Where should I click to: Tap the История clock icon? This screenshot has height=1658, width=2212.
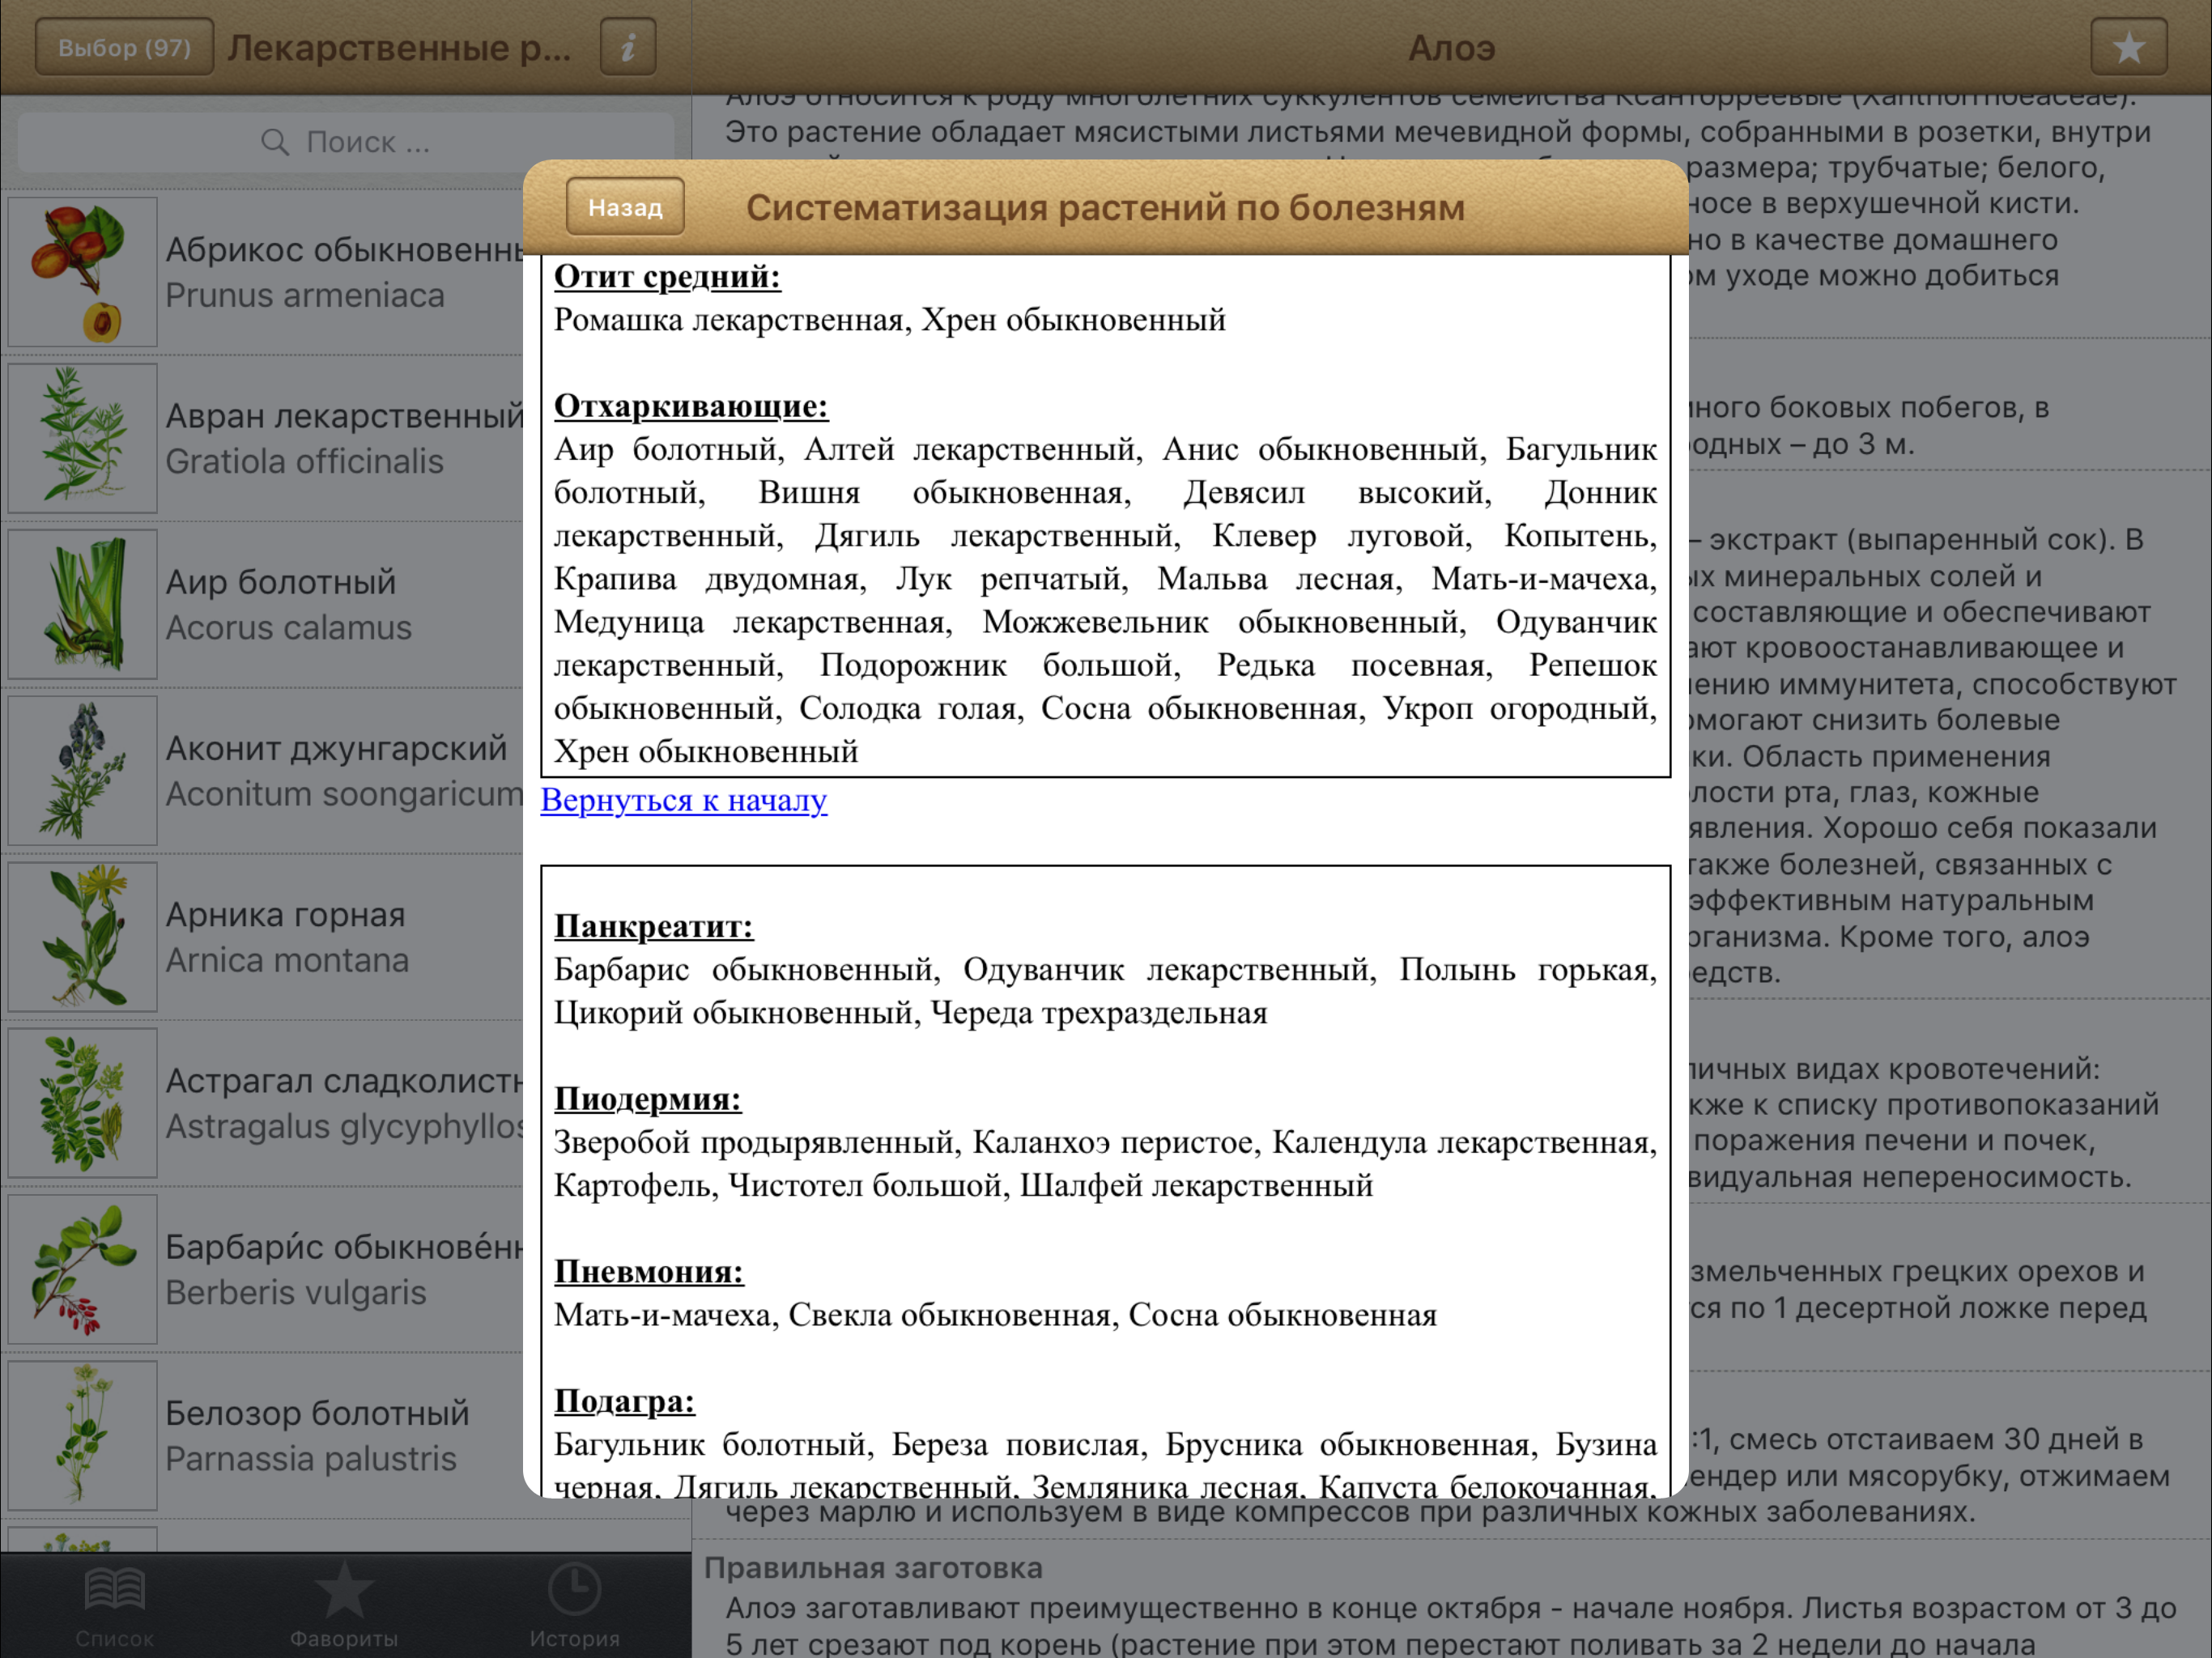[574, 1589]
